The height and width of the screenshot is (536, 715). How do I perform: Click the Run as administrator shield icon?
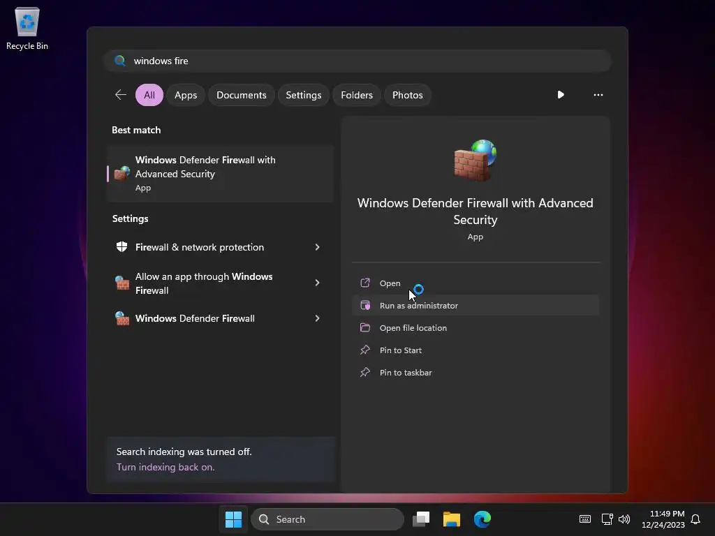click(364, 306)
